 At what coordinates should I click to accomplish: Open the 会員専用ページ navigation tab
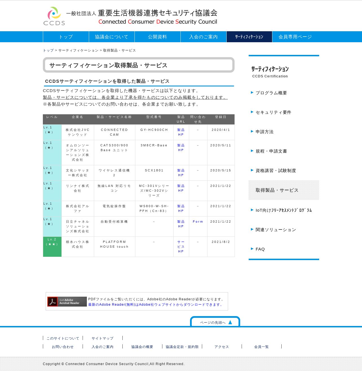pos(295,37)
